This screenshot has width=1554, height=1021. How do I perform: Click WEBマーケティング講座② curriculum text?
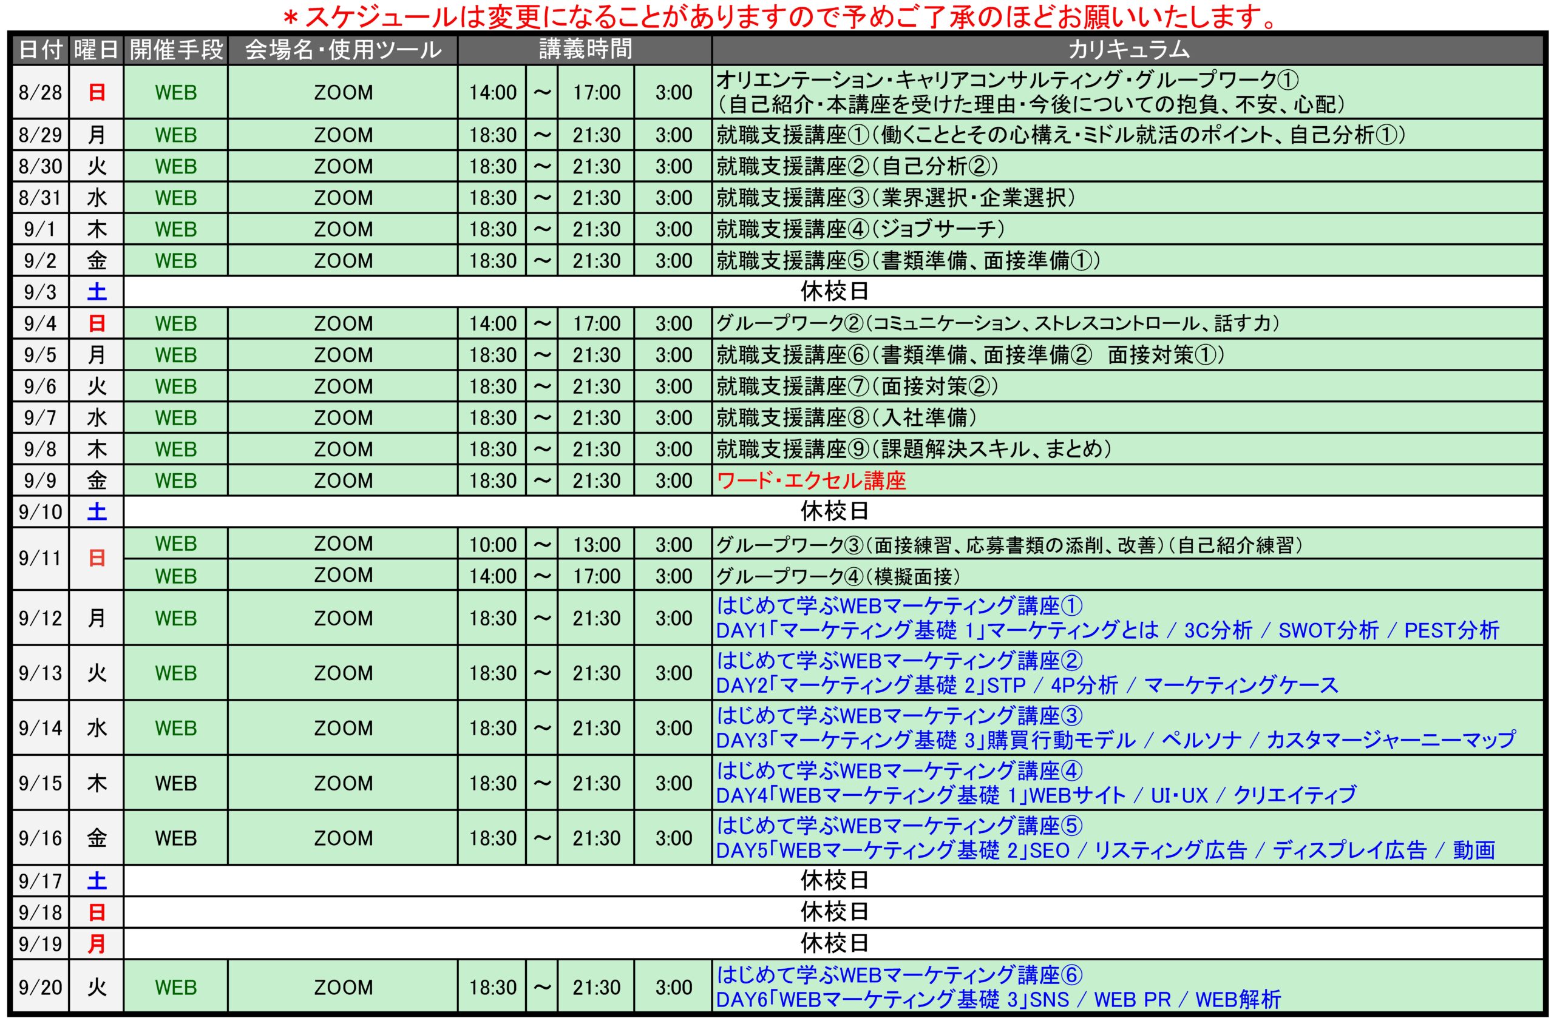pos(1027,673)
